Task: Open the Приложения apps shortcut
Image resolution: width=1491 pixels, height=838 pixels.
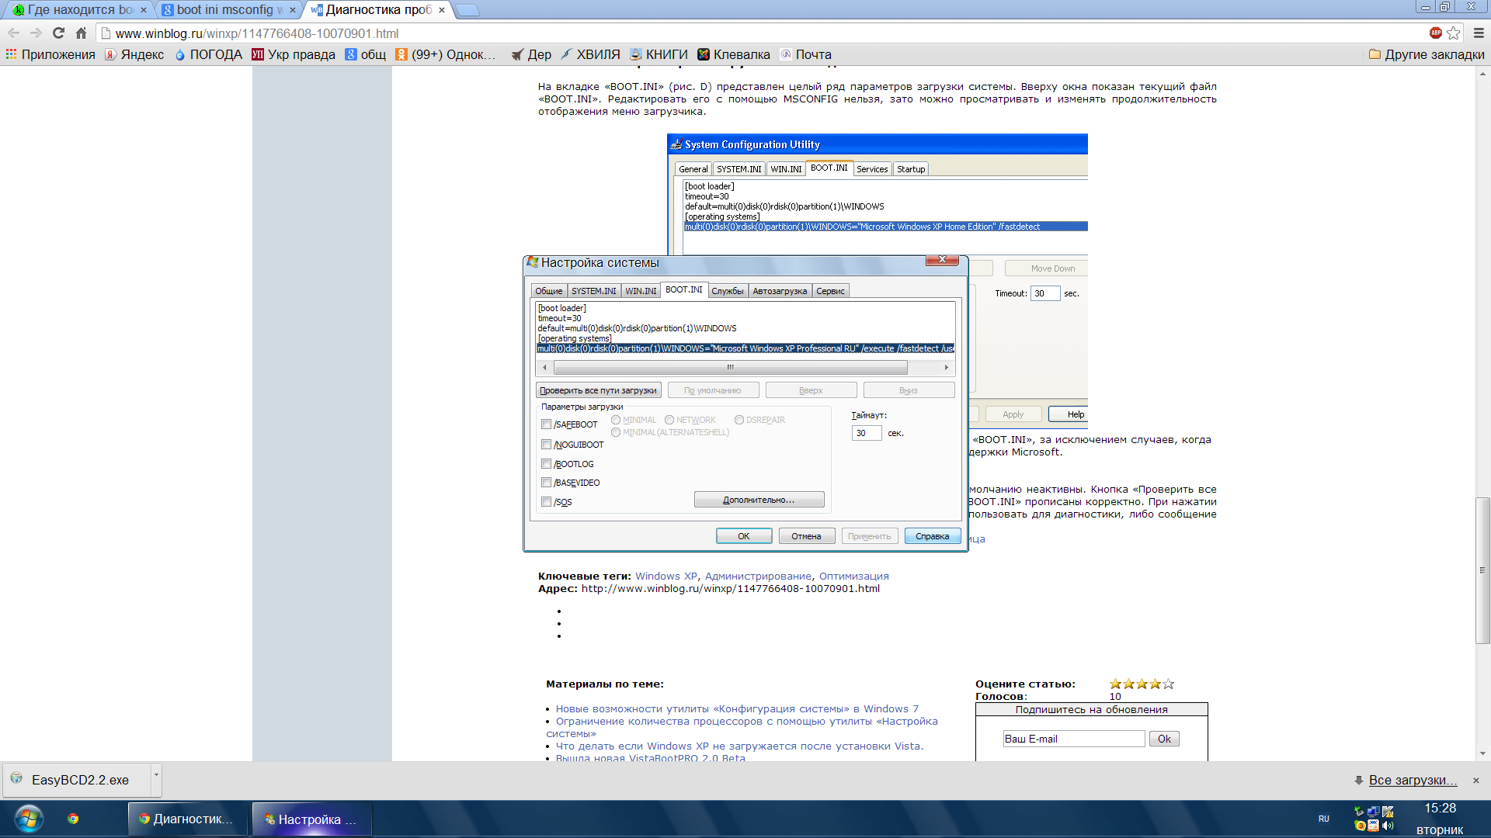Action: click(x=50, y=54)
